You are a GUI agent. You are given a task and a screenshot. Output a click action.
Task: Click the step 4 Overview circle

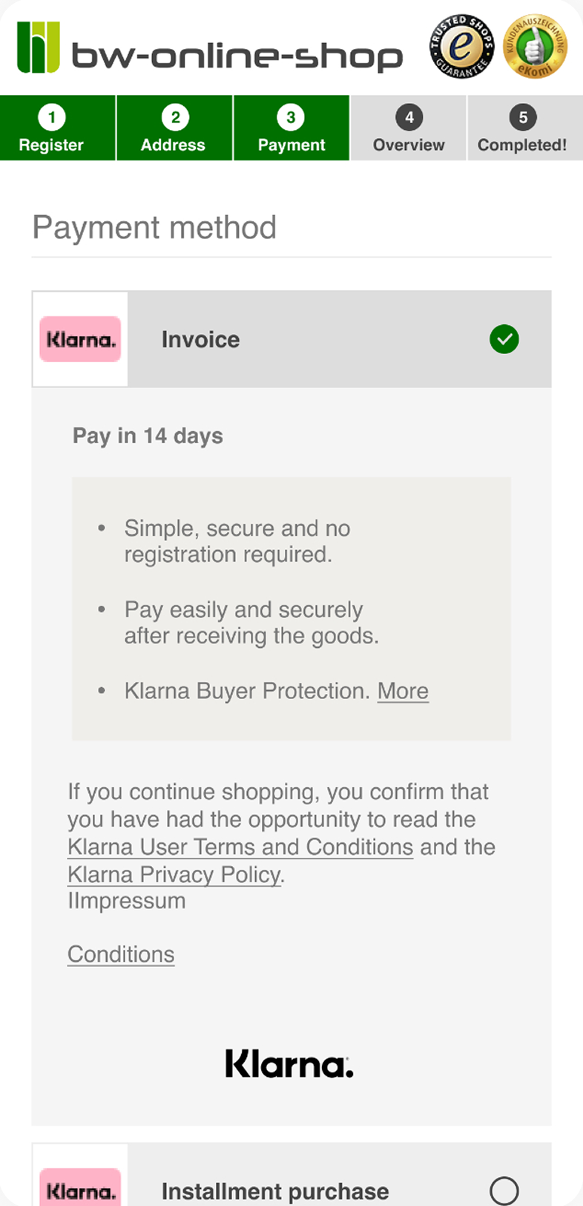coord(409,117)
